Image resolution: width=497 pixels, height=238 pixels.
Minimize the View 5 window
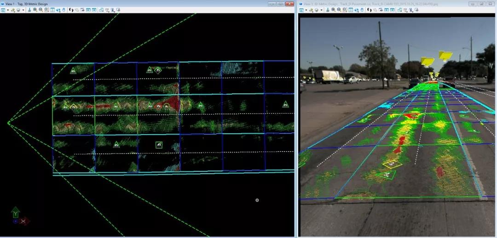click(x=472, y=4)
